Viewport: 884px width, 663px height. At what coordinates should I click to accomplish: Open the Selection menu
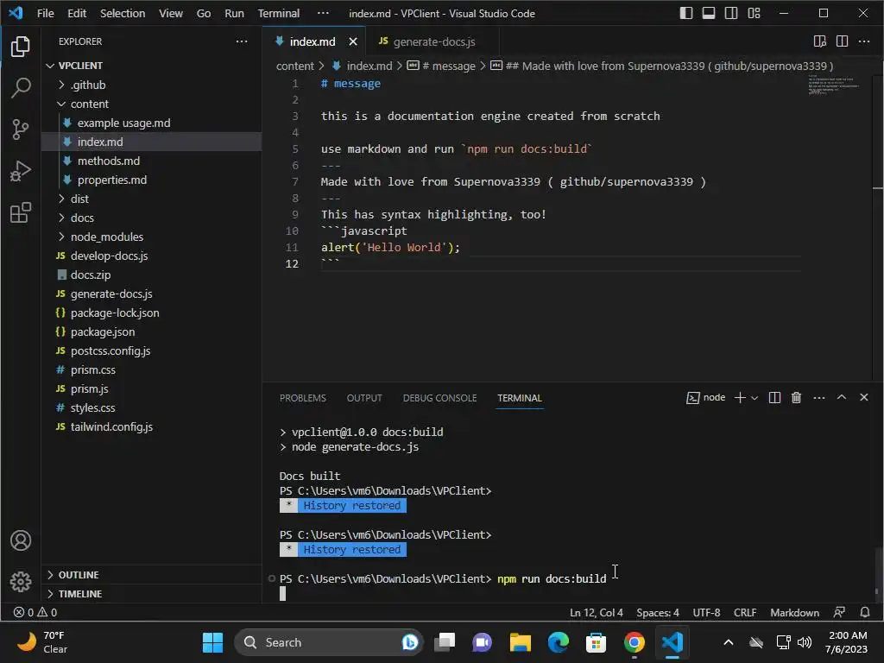[123, 13]
